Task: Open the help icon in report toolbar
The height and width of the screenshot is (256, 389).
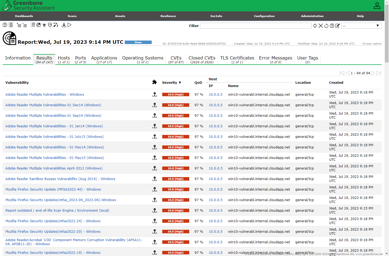Action: [5, 25]
